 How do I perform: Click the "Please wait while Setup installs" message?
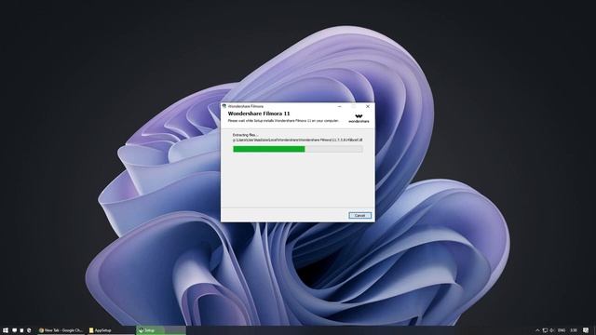[x=283, y=121]
